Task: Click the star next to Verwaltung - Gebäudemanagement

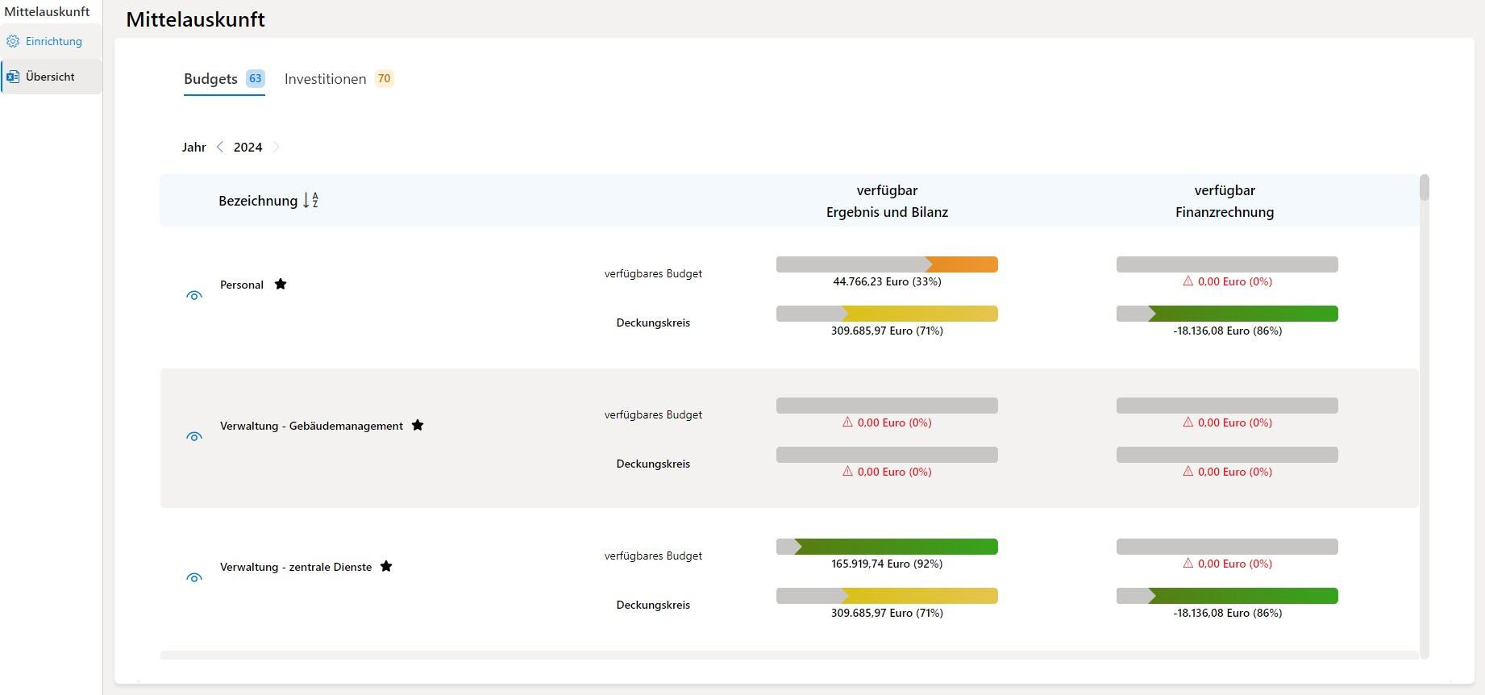Action: (x=418, y=425)
